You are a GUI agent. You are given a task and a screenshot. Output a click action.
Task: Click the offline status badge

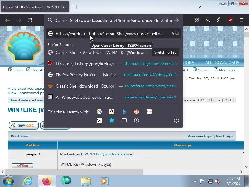pyautogui.click(x=22, y=165)
